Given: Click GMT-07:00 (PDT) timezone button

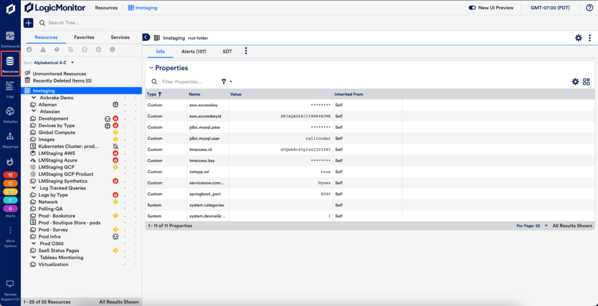Looking at the screenshot, I should (x=549, y=8).
